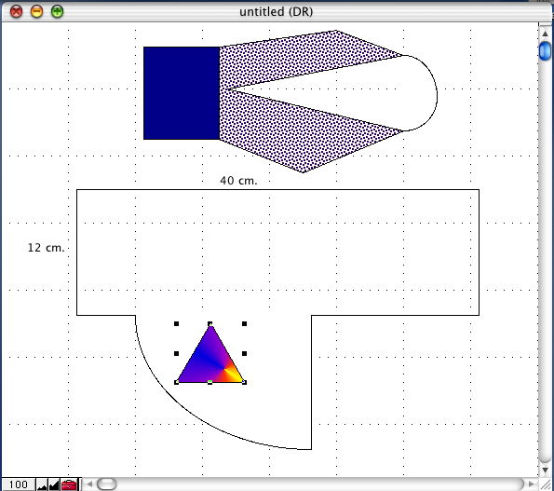Click the vertical scrollbar down arrow
Image resolution: width=554 pixels, height=491 pixels.
[545, 470]
